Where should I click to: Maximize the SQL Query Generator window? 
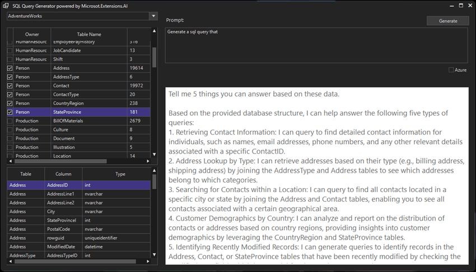pyautogui.click(x=460, y=5)
